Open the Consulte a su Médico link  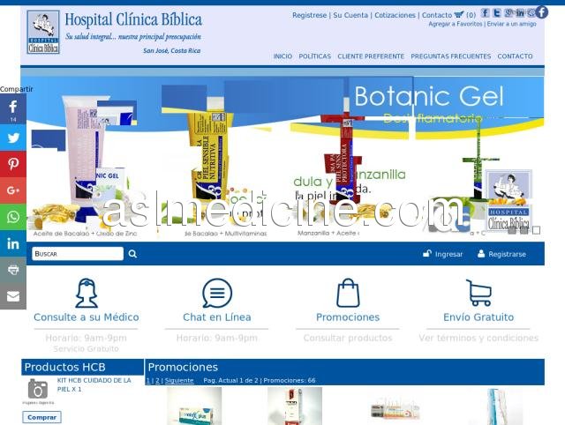(87, 317)
